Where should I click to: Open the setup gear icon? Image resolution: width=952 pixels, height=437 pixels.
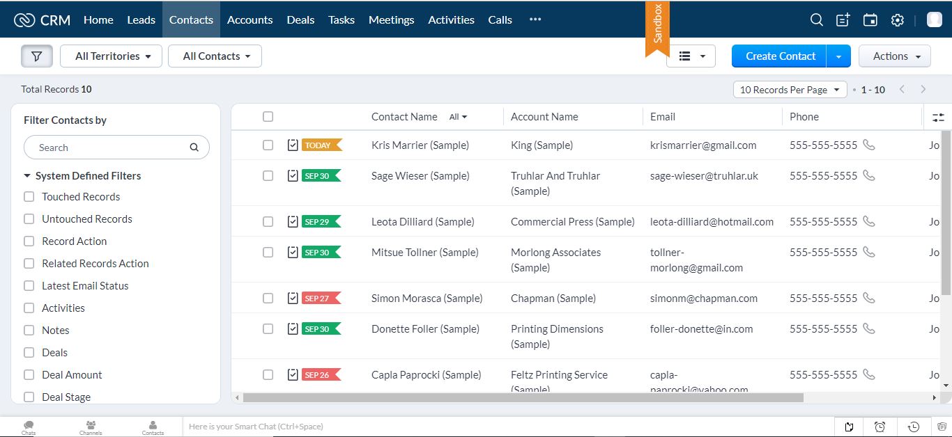[898, 20]
